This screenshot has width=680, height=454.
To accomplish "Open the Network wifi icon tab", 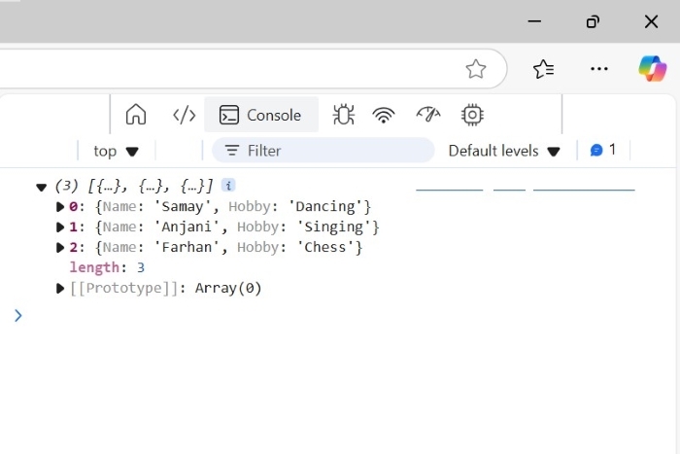I will (384, 115).
